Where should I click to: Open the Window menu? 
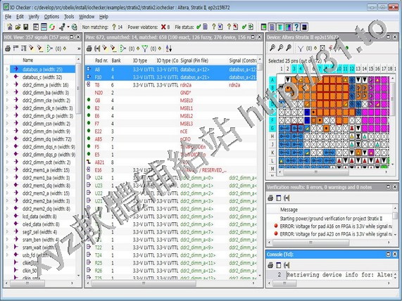[87, 17]
